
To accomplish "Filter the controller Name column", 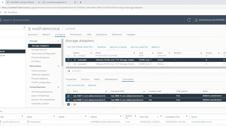I will point(106,91).
